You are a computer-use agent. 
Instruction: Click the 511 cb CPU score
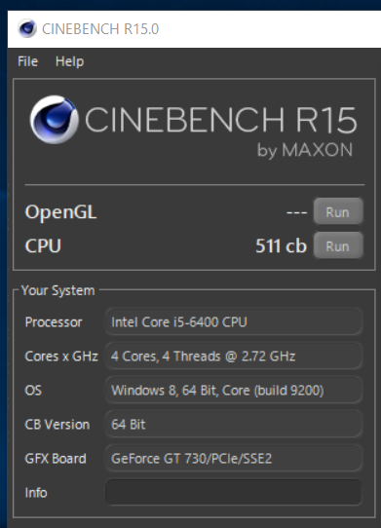click(281, 245)
